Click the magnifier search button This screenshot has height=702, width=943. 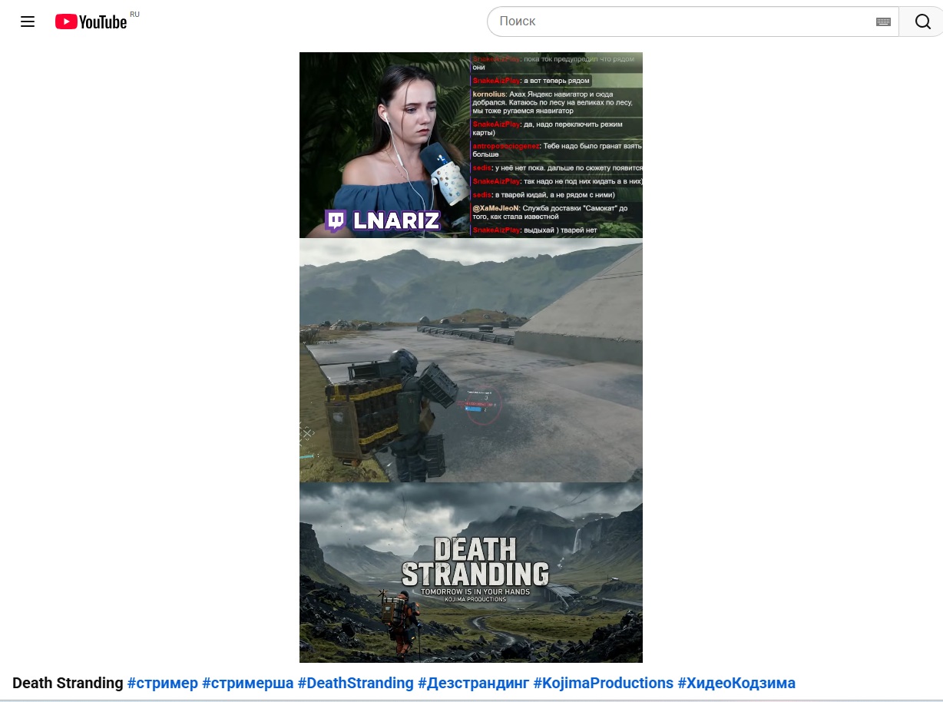[x=922, y=22]
